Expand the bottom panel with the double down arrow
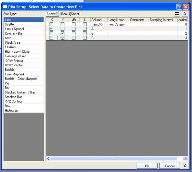This screenshot has width=192, height=172. pyautogui.click(x=185, y=166)
